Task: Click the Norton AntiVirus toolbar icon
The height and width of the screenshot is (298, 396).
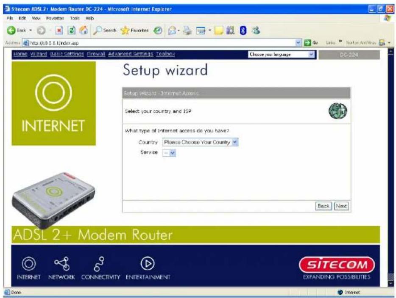Action: [382, 43]
